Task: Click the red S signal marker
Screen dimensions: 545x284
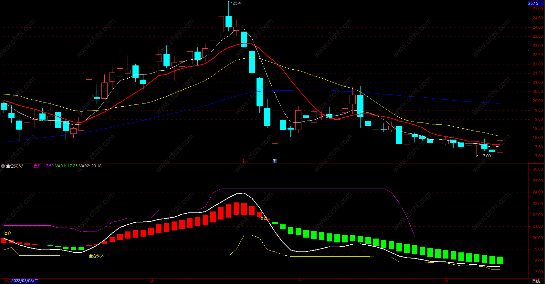Action: (244, 161)
